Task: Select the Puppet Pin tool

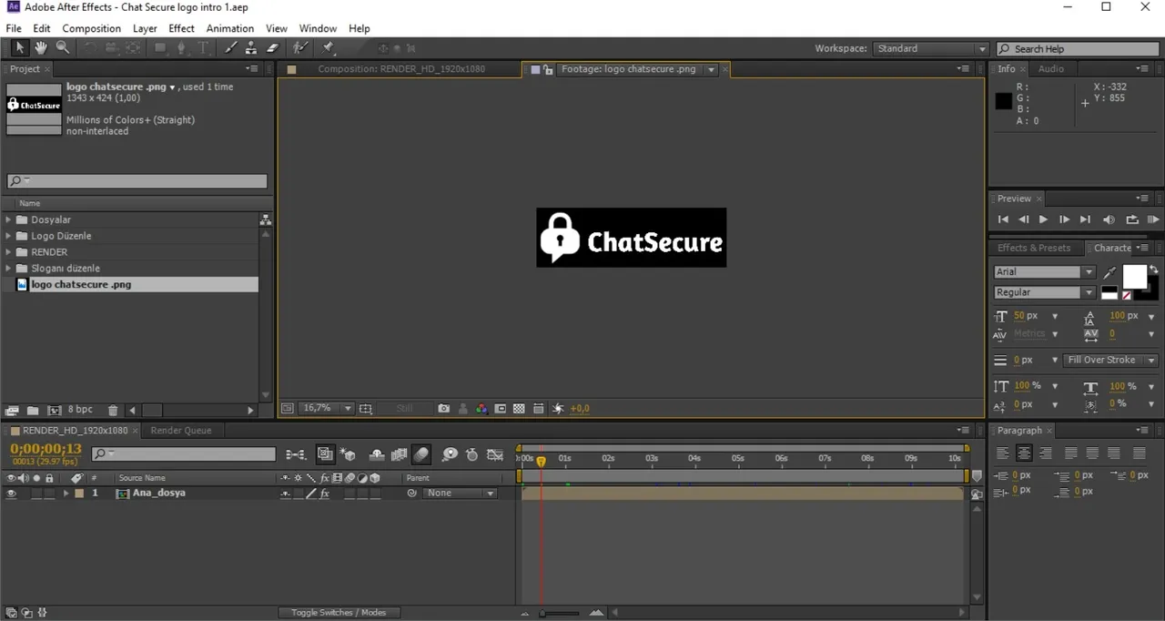Action: (x=329, y=48)
